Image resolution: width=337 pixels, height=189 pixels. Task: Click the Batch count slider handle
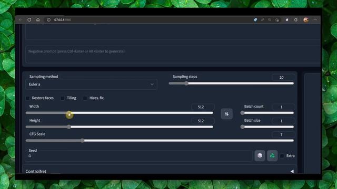coord(242,113)
